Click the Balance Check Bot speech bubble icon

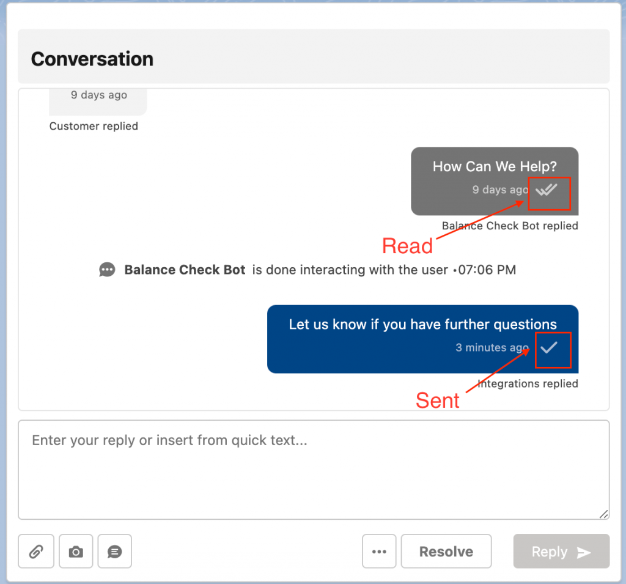(x=107, y=270)
